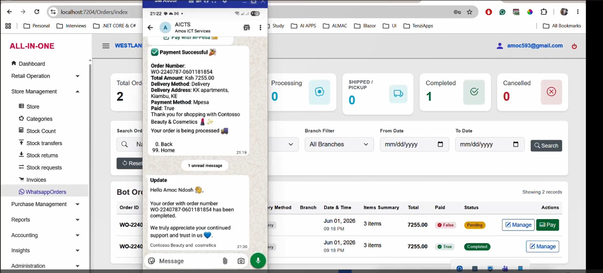603x273 pixels.
Task: Open Stock requests sidebar item
Action: click(x=40, y=168)
